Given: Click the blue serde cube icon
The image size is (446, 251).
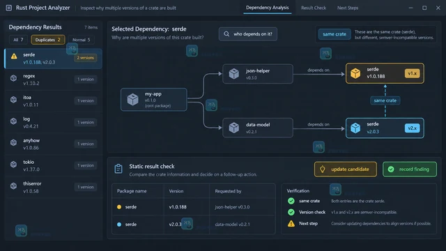Looking at the screenshot, I should pos(355,128).
